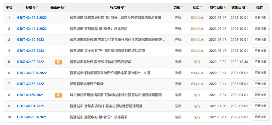The width and height of the screenshot is (272, 125).
Task: Sort by 类别 column header
Action: (x=178, y=7)
